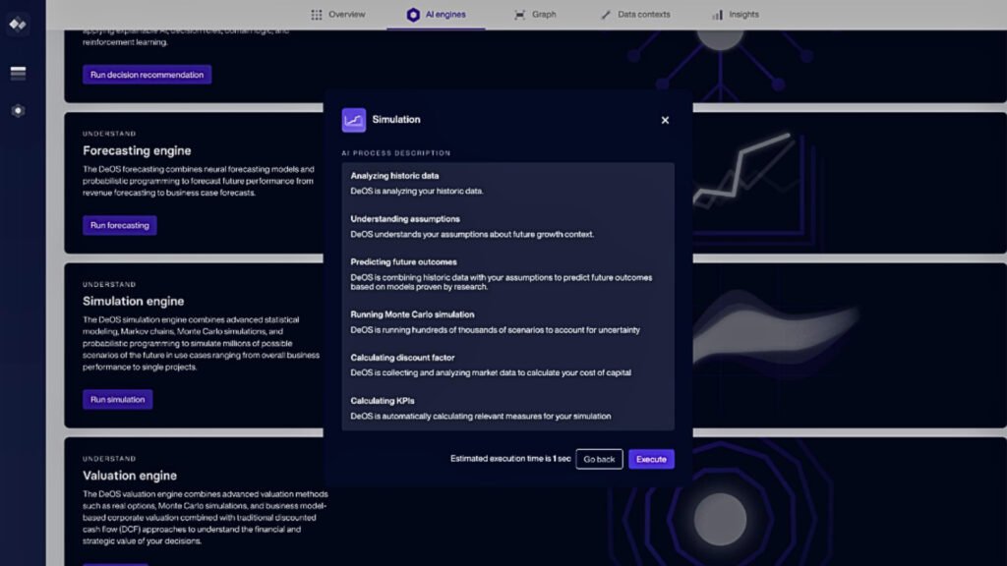The width and height of the screenshot is (1007, 566).
Task: Click the Run simulation button
Action: pyautogui.click(x=117, y=399)
